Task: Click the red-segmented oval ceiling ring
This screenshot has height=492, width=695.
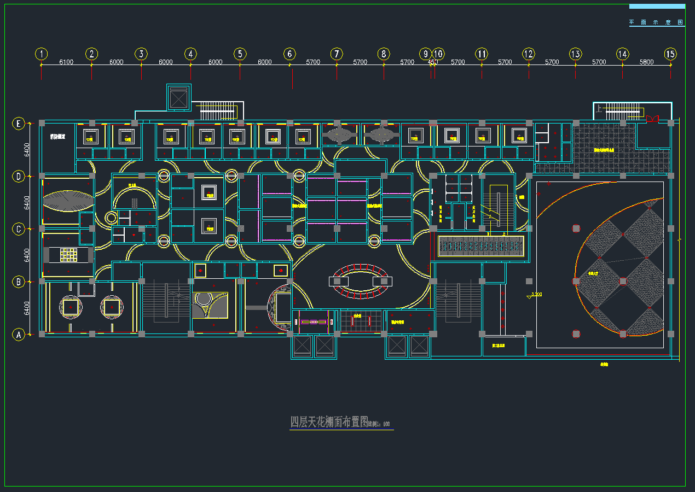Action: [x=361, y=281]
